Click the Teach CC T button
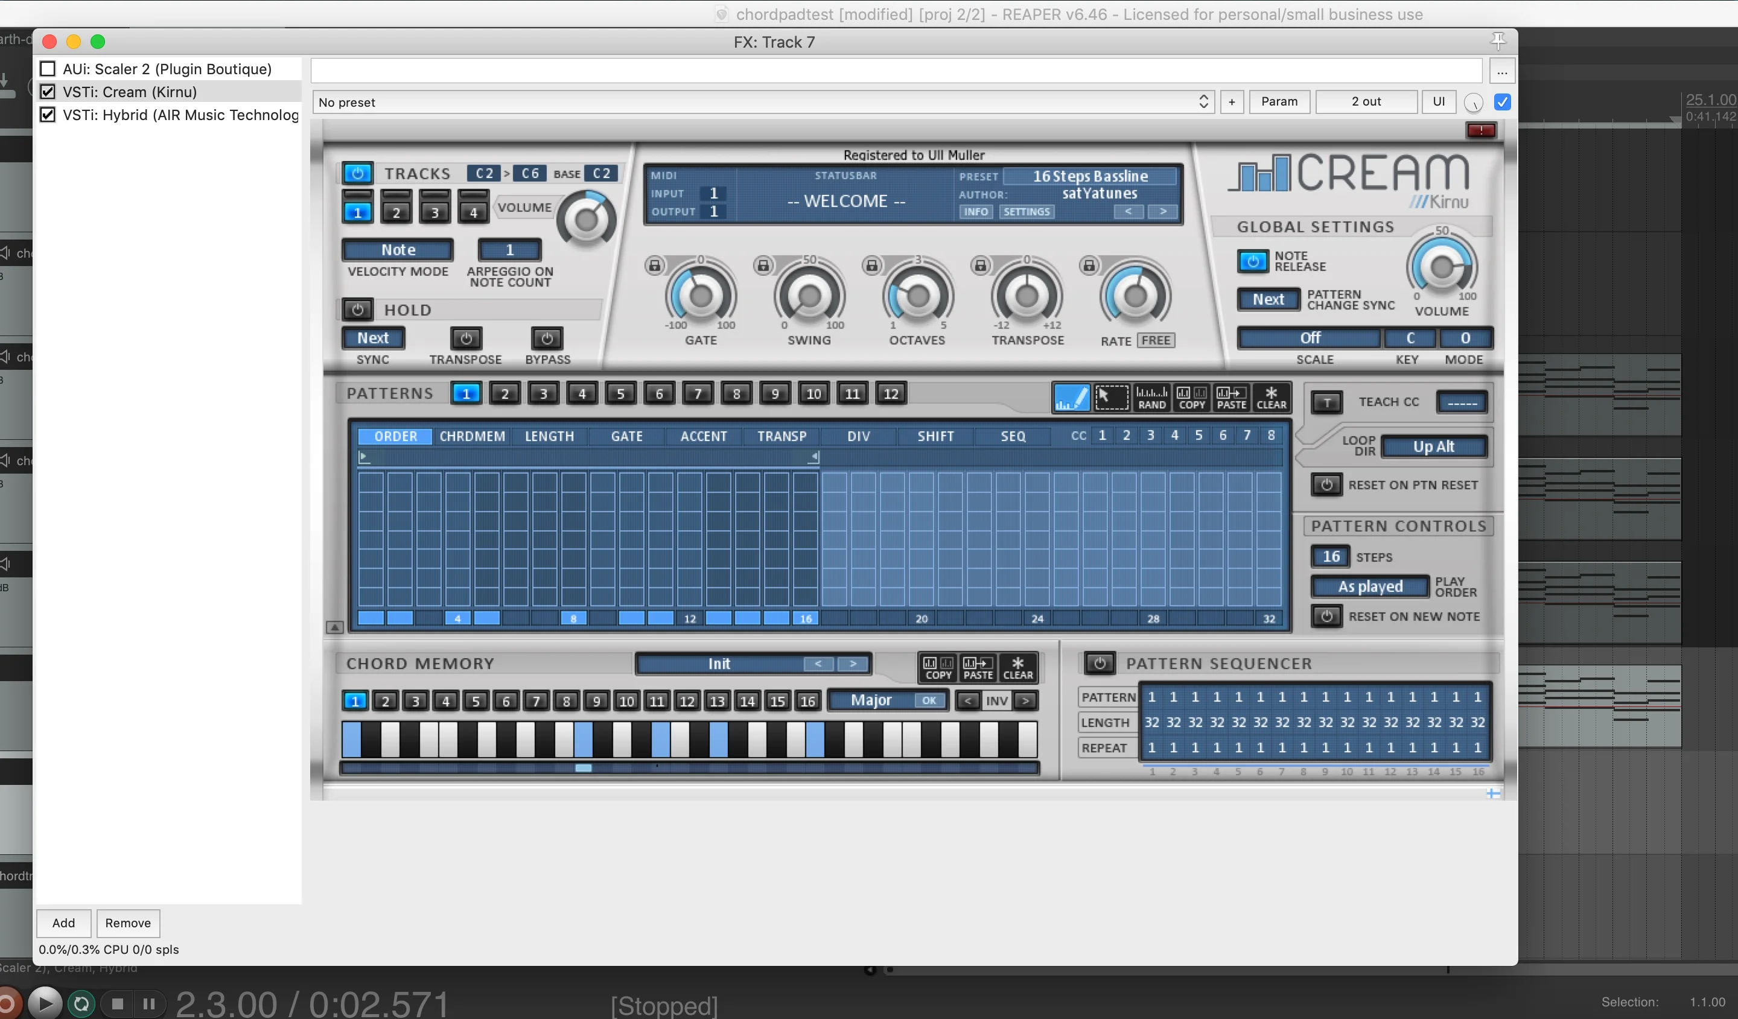 pyautogui.click(x=1327, y=402)
